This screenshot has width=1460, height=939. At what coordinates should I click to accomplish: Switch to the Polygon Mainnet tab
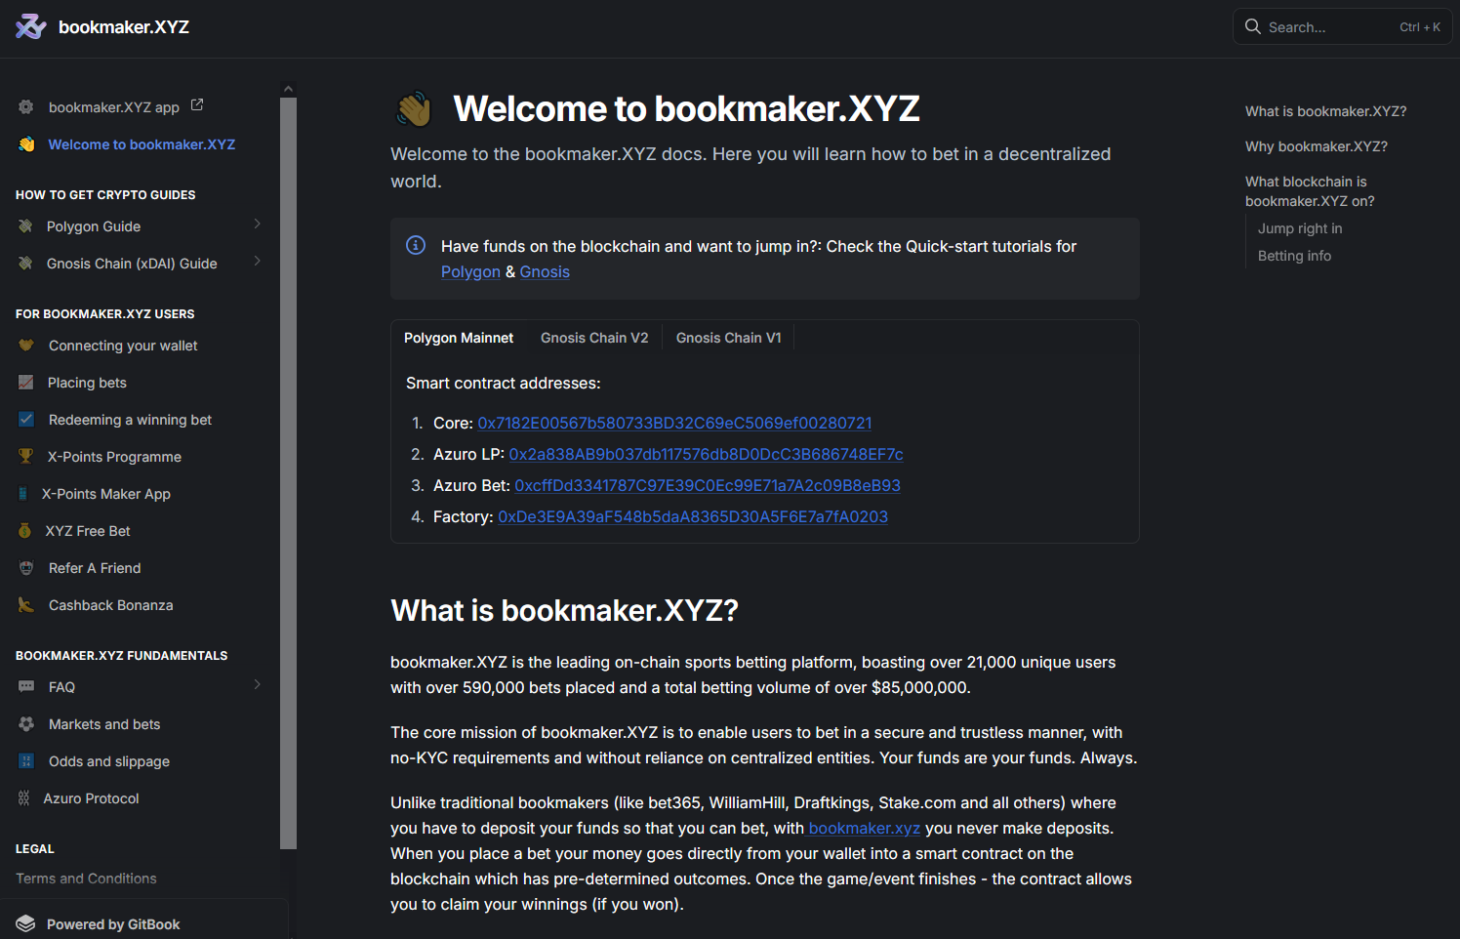point(459,338)
